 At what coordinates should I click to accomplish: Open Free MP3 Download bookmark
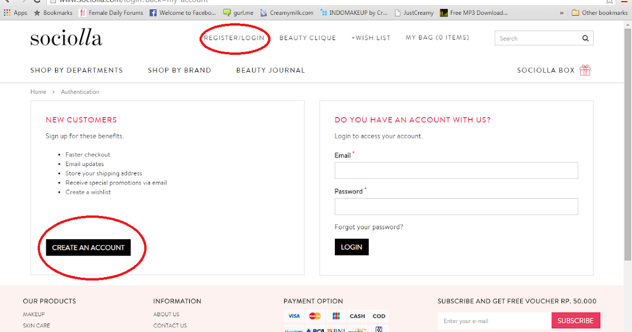click(474, 13)
